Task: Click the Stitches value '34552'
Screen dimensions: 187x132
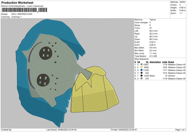Action: (182, 2)
